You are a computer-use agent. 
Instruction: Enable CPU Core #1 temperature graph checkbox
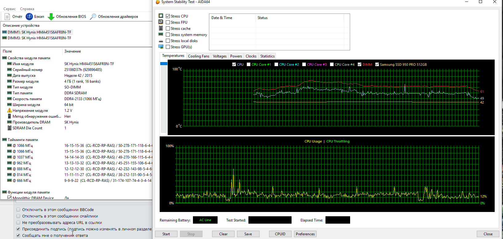pos(248,65)
